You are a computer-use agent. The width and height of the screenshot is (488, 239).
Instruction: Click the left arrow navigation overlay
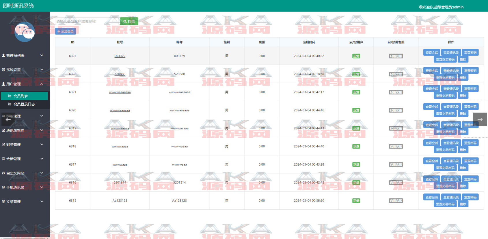click(8, 119)
